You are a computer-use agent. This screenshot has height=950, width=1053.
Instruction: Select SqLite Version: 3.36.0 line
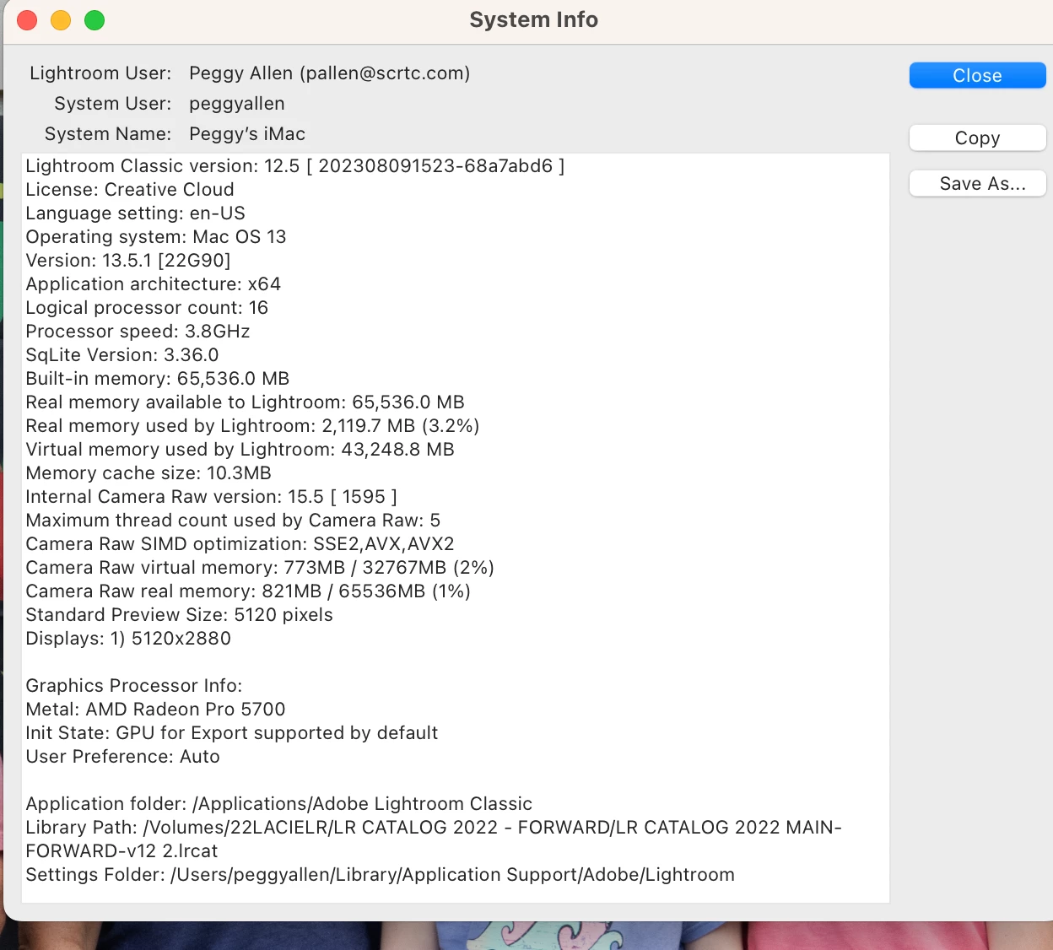[122, 355]
